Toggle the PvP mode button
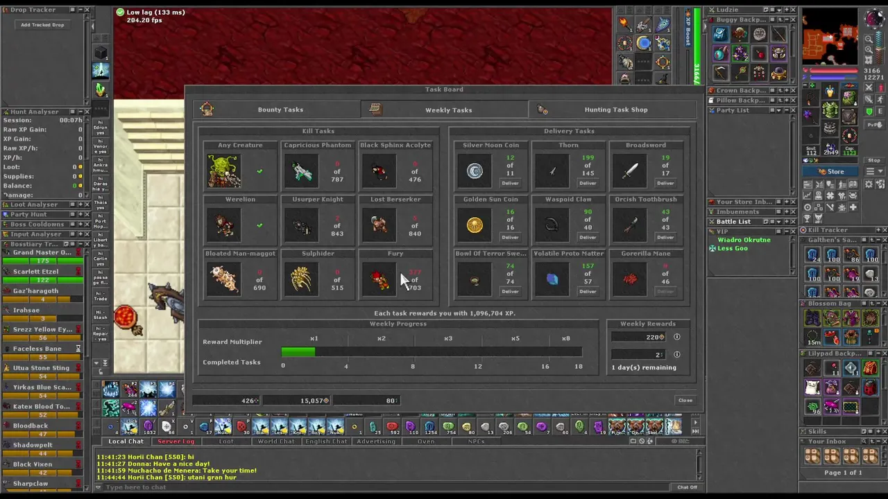Image resolution: width=888 pixels, height=499 pixels. (874, 125)
